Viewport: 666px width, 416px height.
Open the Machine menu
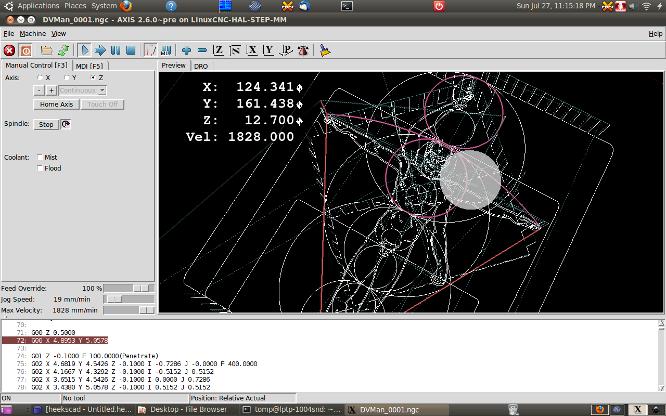pyautogui.click(x=33, y=33)
